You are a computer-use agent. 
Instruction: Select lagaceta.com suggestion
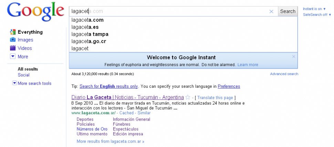tap(87, 20)
